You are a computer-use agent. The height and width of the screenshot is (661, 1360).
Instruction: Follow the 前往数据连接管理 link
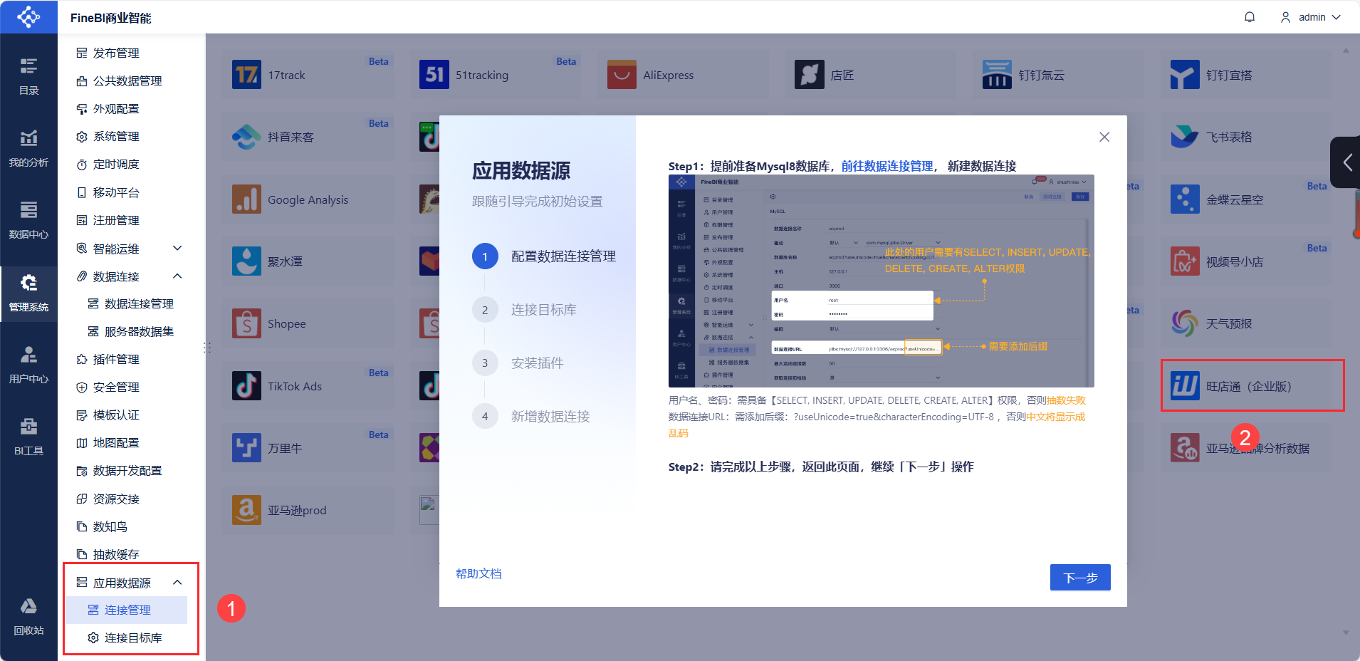point(887,166)
